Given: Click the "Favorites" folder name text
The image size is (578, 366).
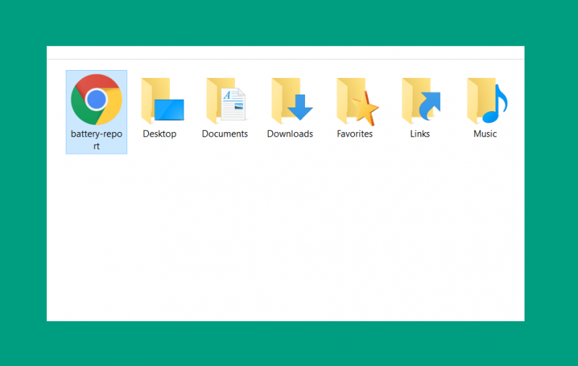Looking at the screenshot, I should click(355, 134).
